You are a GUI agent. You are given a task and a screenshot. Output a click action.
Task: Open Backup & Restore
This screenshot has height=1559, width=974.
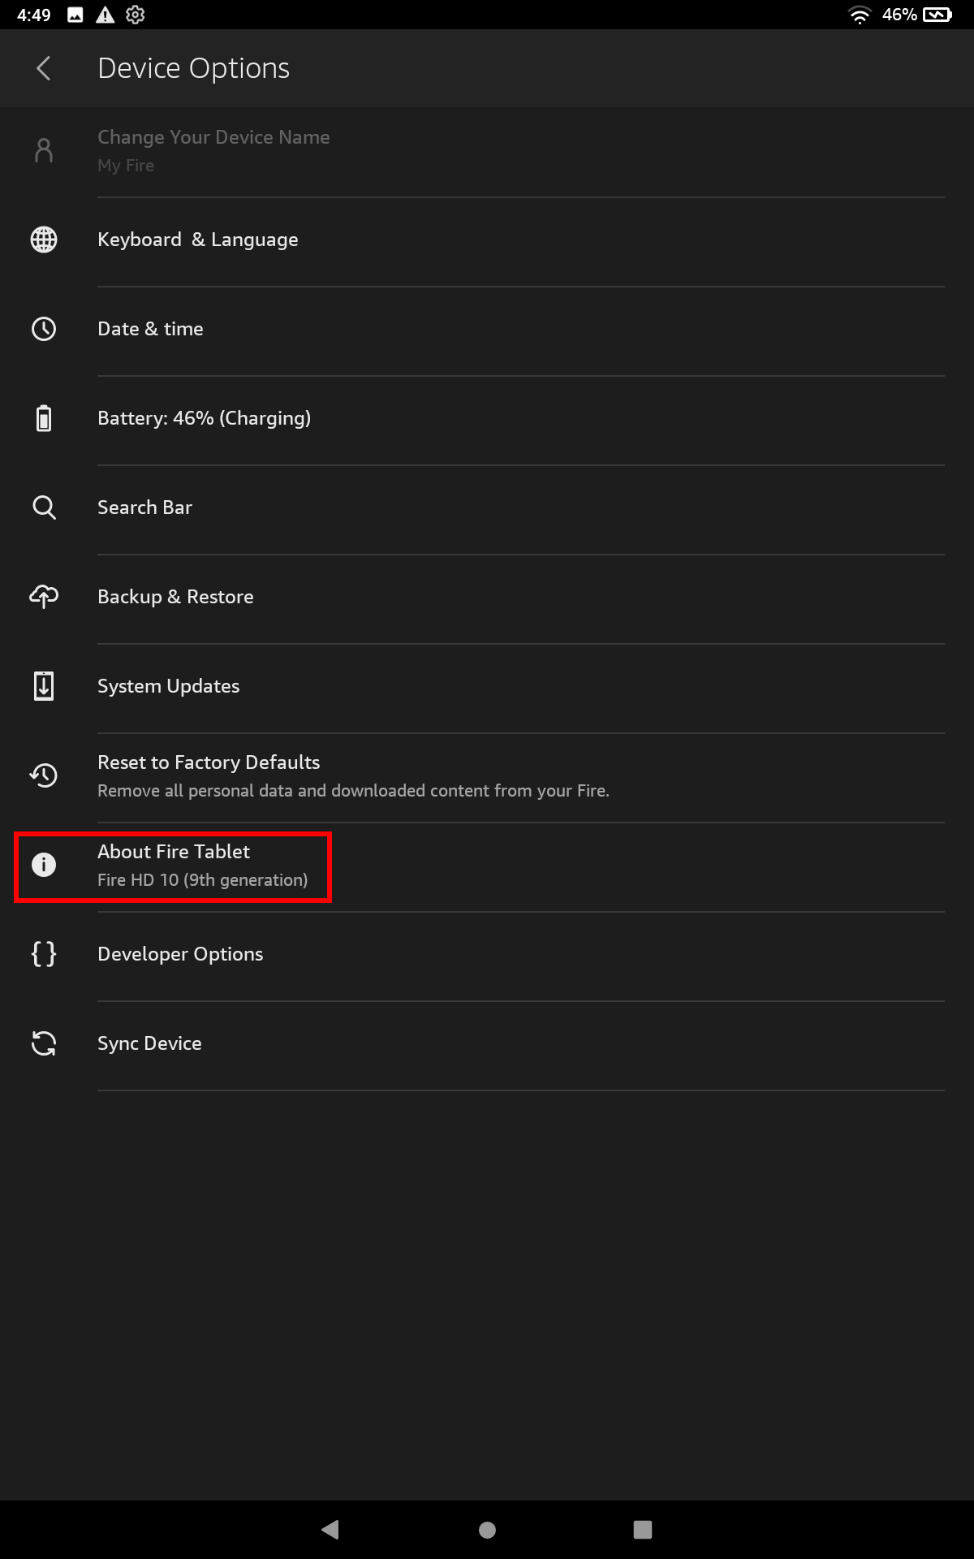coord(487,598)
